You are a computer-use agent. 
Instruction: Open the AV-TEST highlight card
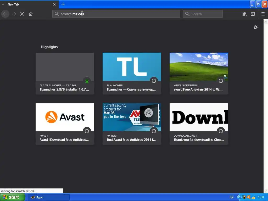[132, 124]
